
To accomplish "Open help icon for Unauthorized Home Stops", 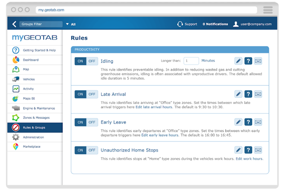I will click(x=248, y=150).
